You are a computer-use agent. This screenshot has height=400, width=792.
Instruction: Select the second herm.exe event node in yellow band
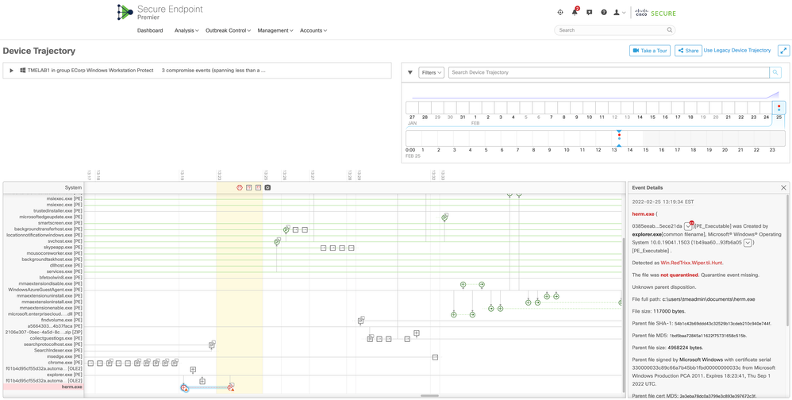point(230,387)
